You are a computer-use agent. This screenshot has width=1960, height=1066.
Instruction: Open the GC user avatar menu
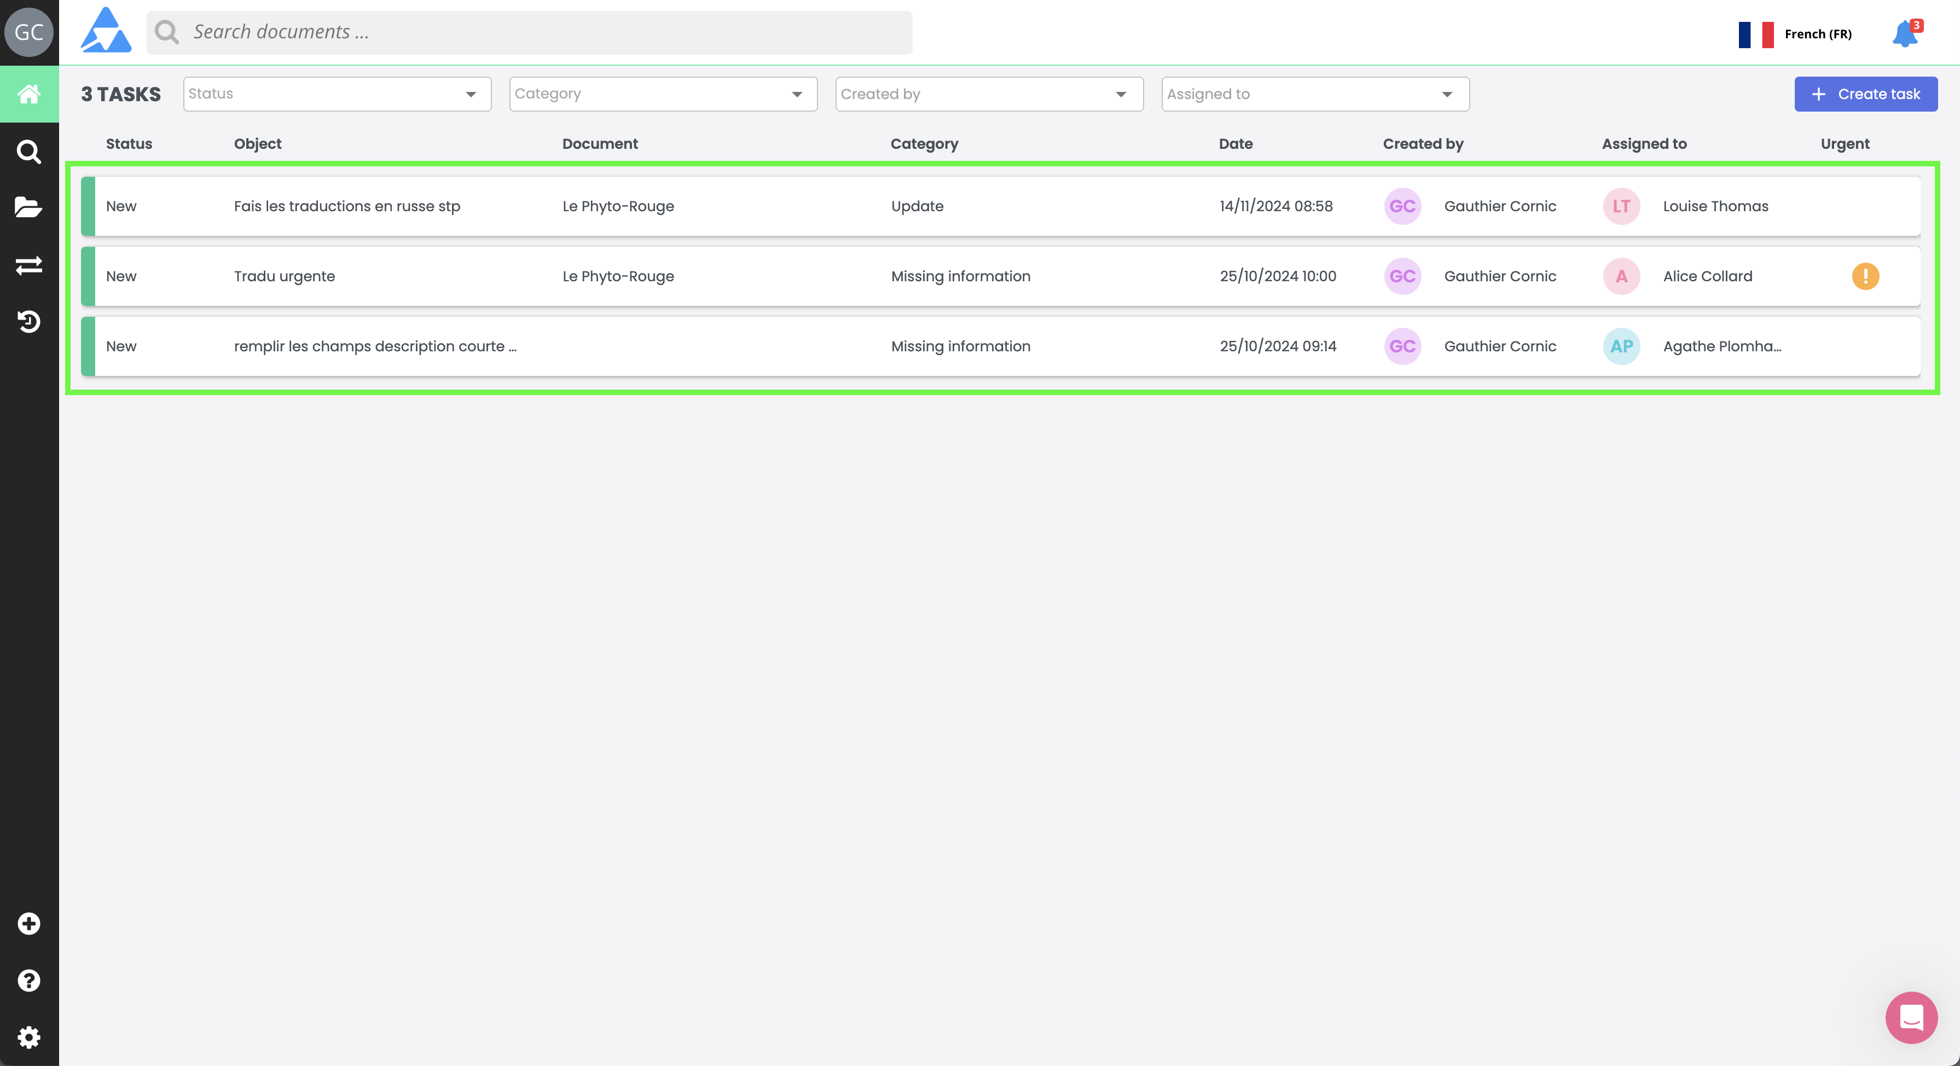click(29, 32)
